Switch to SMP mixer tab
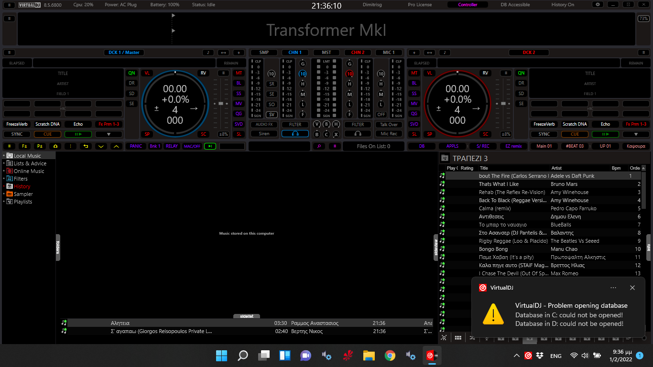 pos(264,53)
